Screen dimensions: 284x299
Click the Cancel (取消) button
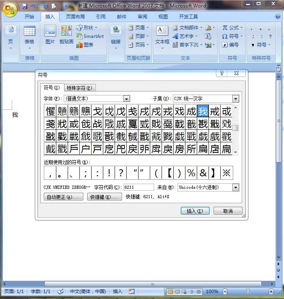tap(228, 211)
